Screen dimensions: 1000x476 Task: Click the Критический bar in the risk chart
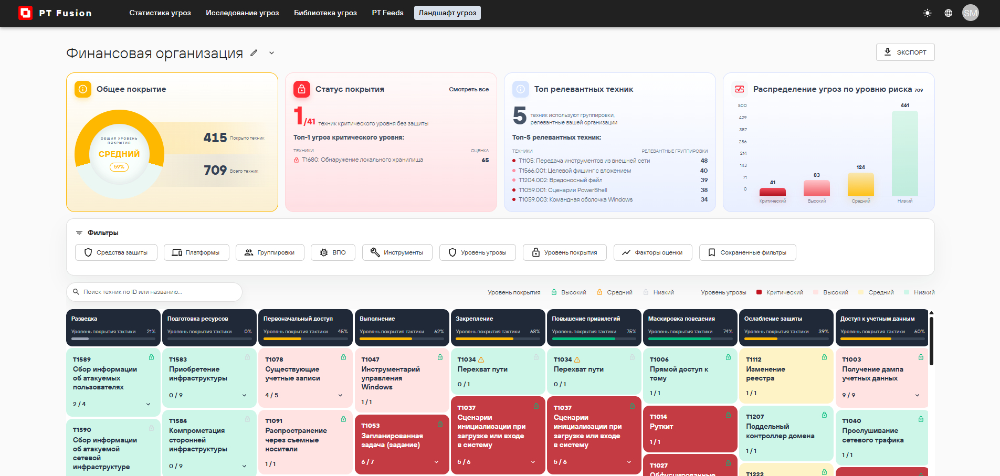click(773, 192)
